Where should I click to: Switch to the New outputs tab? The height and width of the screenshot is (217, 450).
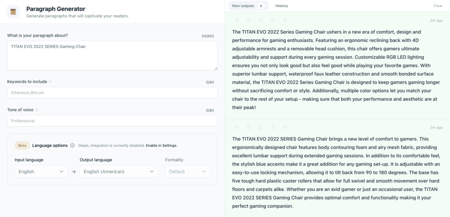[x=248, y=6]
